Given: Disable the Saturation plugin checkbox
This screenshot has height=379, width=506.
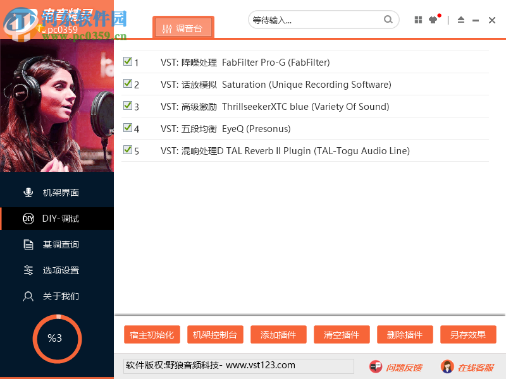Looking at the screenshot, I should pyautogui.click(x=127, y=83).
